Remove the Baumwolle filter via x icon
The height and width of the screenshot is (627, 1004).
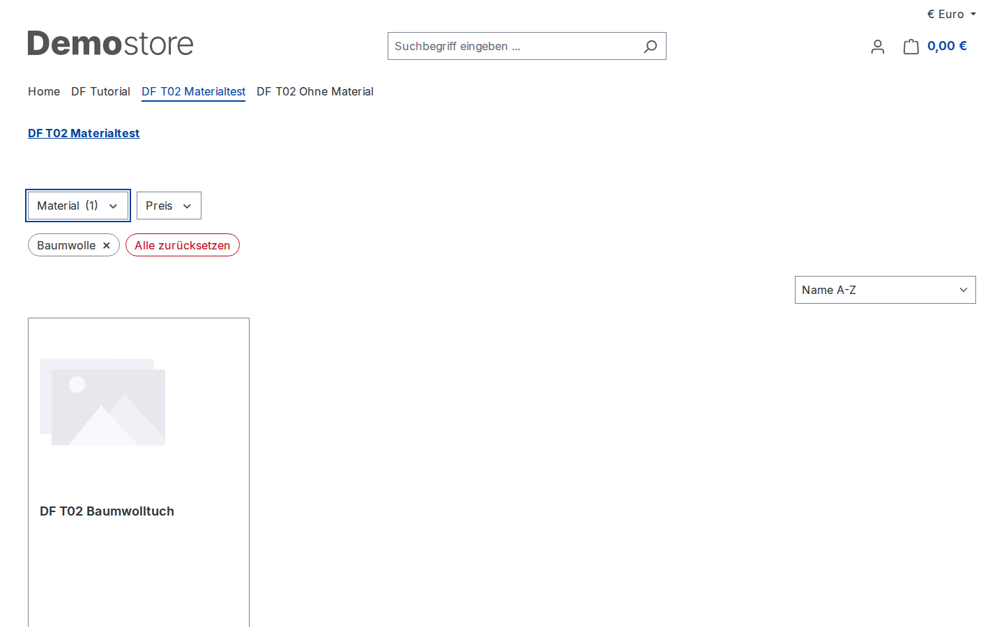(x=107, y=246)
